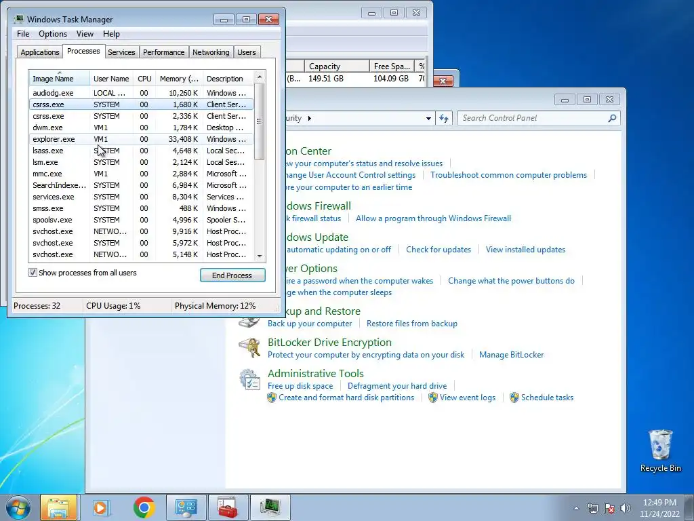Click Allow a program through Windows Firewall
Viewport: 694px width, 521px height.
tap(433, 218)
